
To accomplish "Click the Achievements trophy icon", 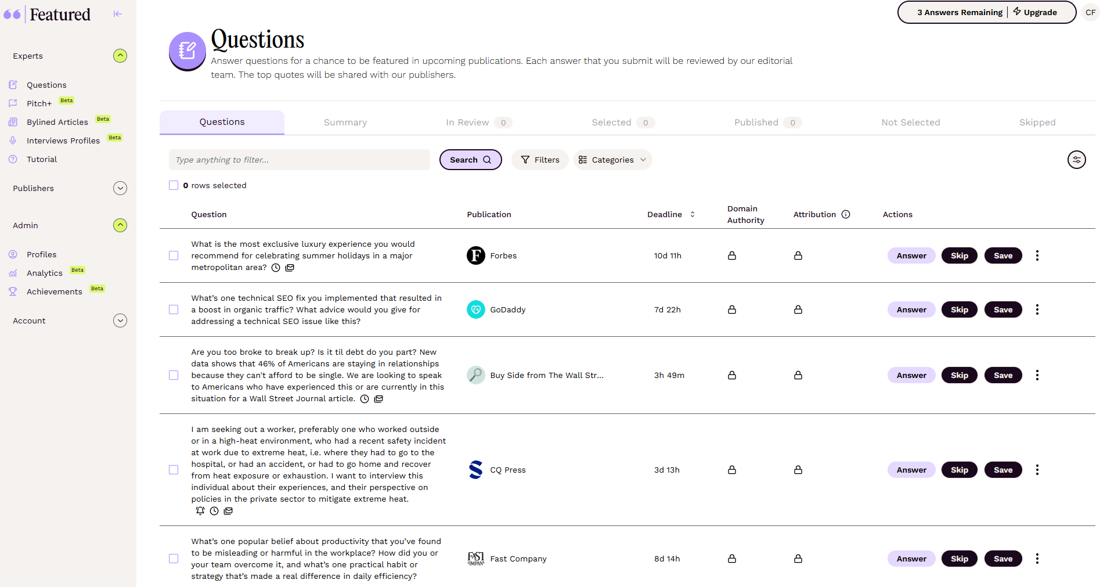I will 13,291.
